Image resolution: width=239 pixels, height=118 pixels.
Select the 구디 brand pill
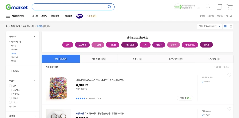point(145,45)
